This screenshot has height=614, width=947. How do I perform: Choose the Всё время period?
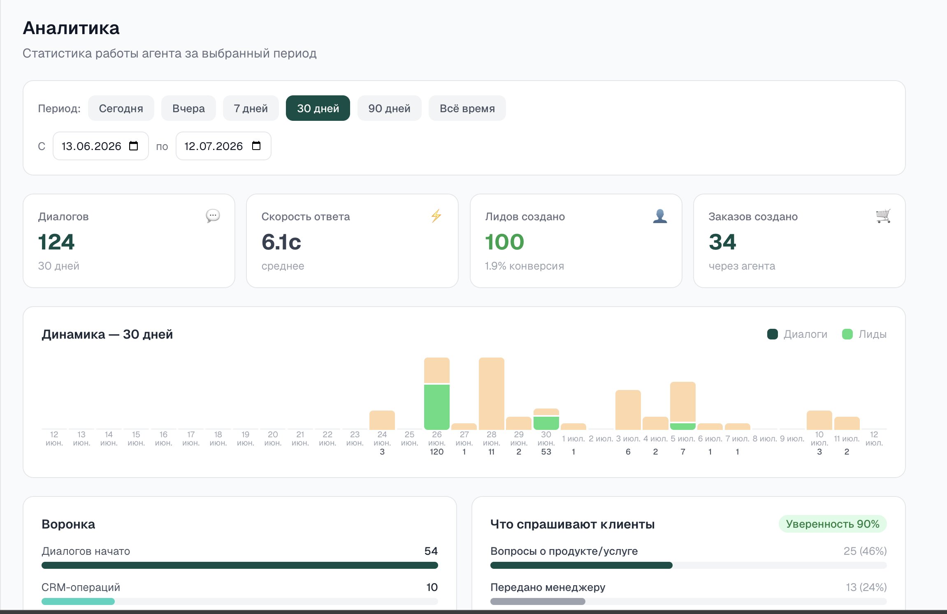(x=467, y=108)
